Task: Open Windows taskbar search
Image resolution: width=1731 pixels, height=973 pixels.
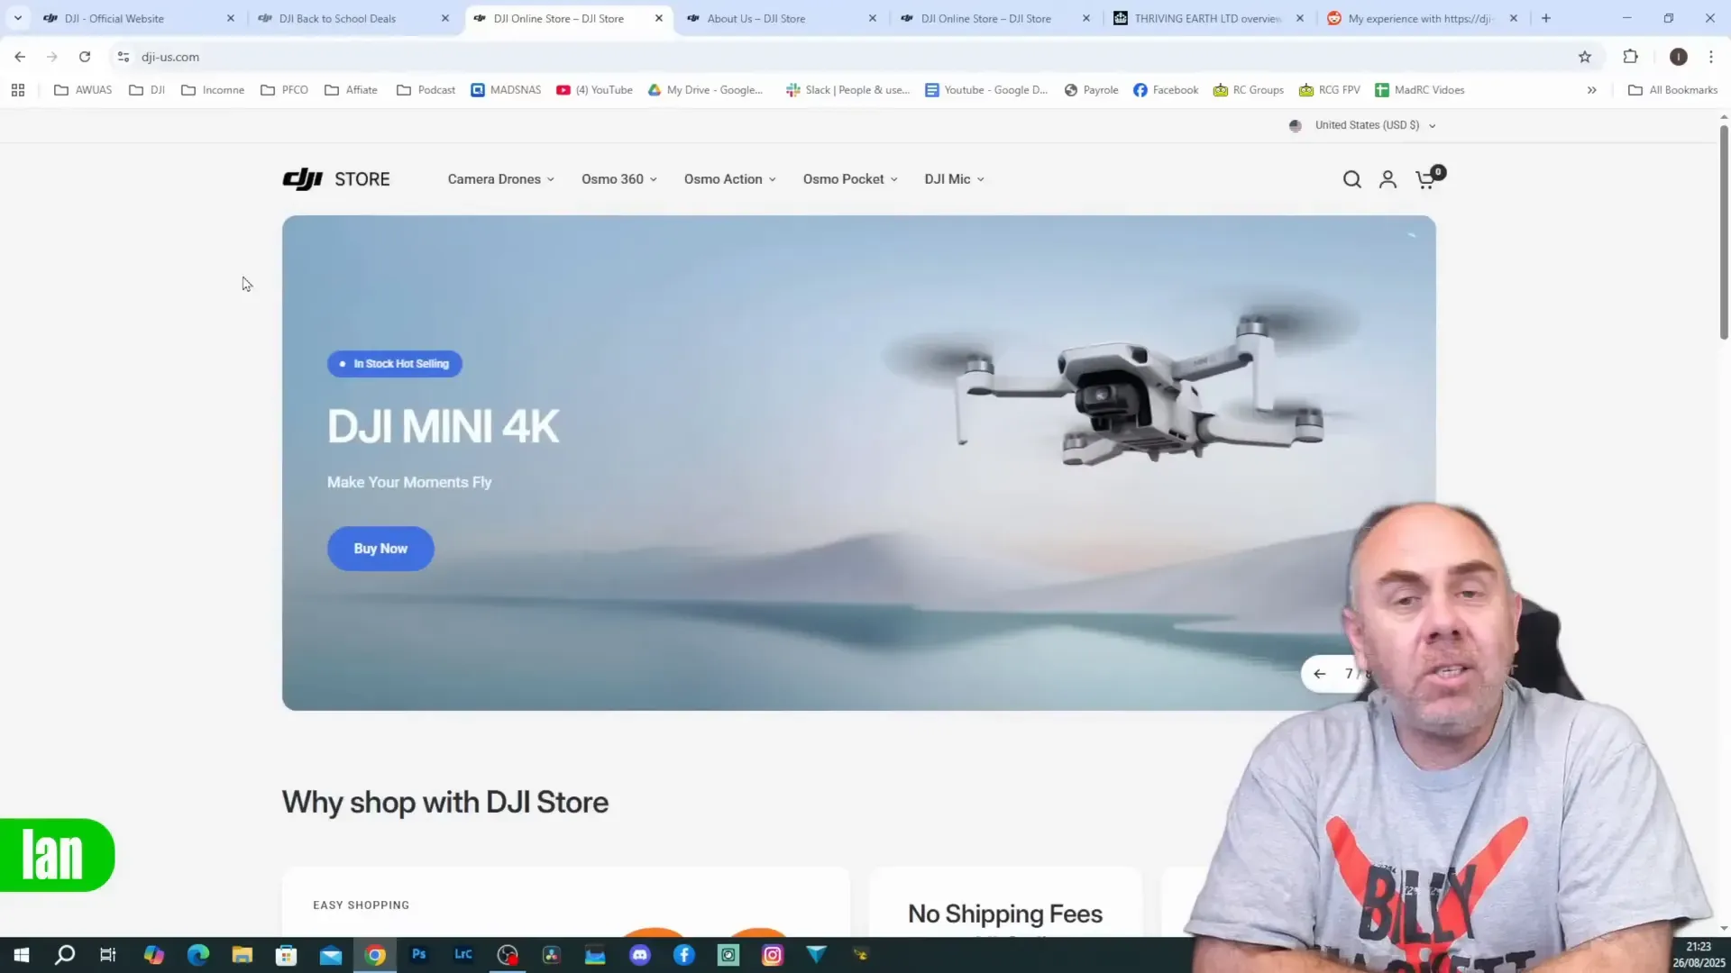Action: (65, 955)
